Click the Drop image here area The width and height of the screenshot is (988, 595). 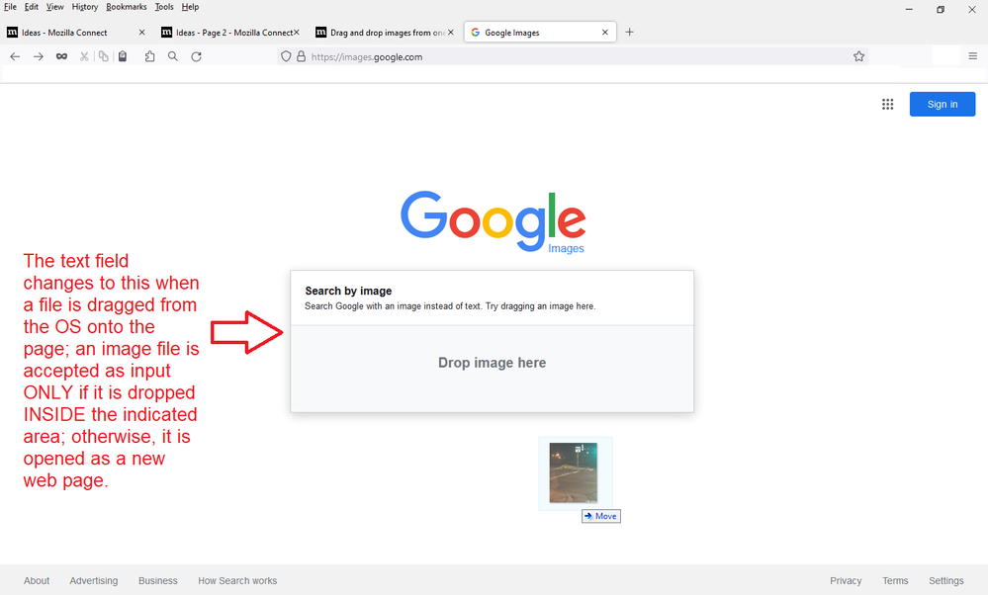(492, 364)
